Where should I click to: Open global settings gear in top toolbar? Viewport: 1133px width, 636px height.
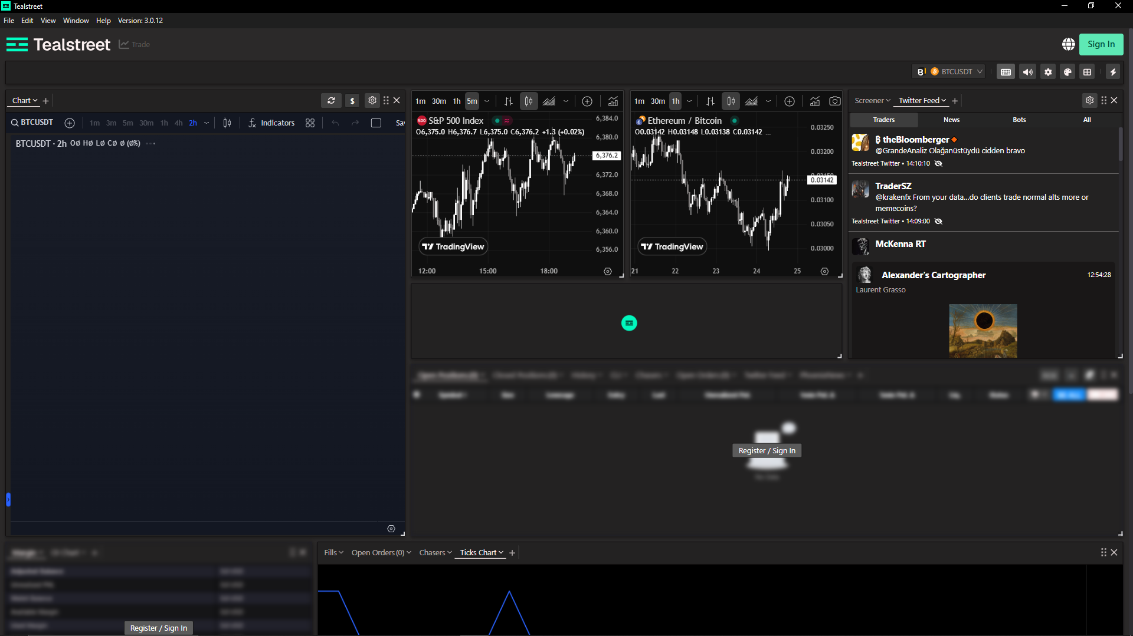(x=1047, y=72)
